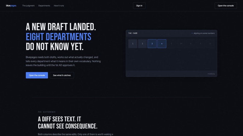Click outlined Open the console header button
Image resolution: width=243 pixels, height=136 pixels.
click(226, 6)
